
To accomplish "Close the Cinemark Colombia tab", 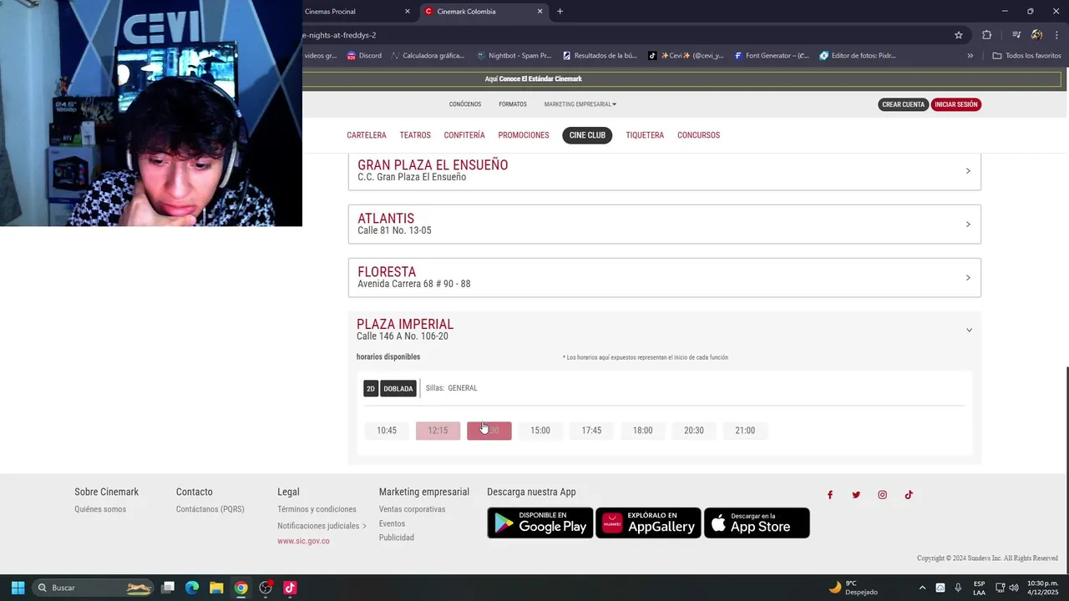I will click(540, 12).
